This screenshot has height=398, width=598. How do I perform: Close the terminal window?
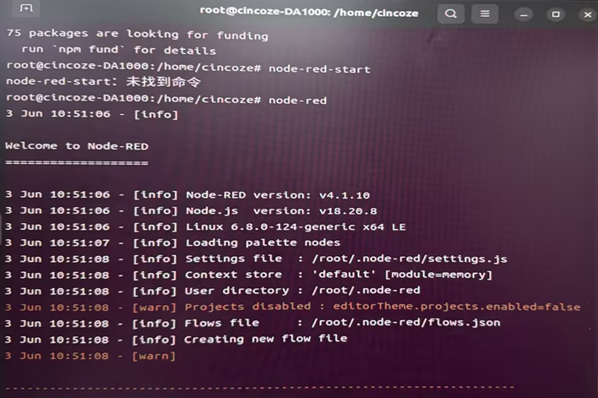tap(588, 15)
